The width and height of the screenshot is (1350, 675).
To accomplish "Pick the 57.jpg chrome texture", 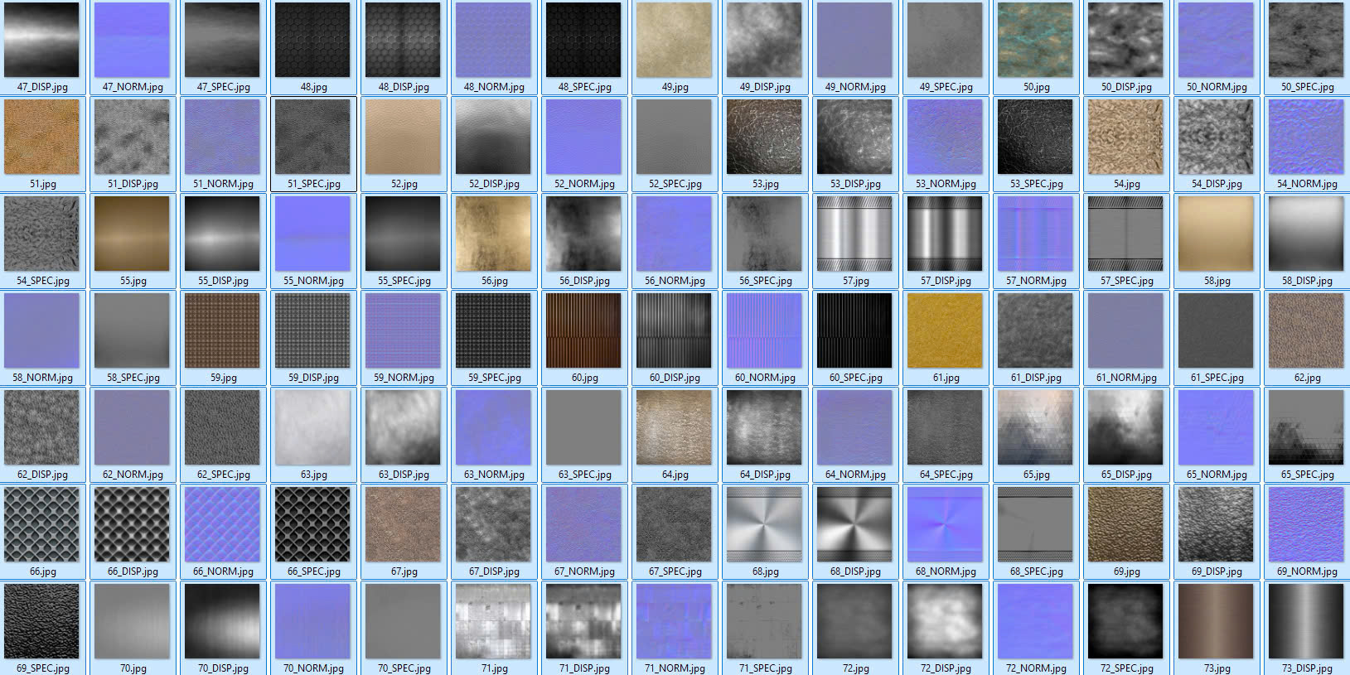I will click(x=854, y=234).
